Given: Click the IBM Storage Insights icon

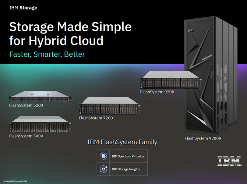Looking at the screenshot, I should pos(103,169).
